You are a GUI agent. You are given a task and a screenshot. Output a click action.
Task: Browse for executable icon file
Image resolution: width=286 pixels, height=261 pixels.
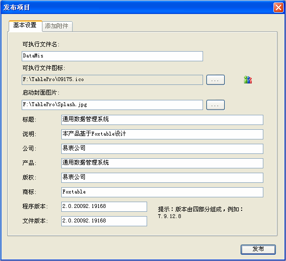[216, 80]
